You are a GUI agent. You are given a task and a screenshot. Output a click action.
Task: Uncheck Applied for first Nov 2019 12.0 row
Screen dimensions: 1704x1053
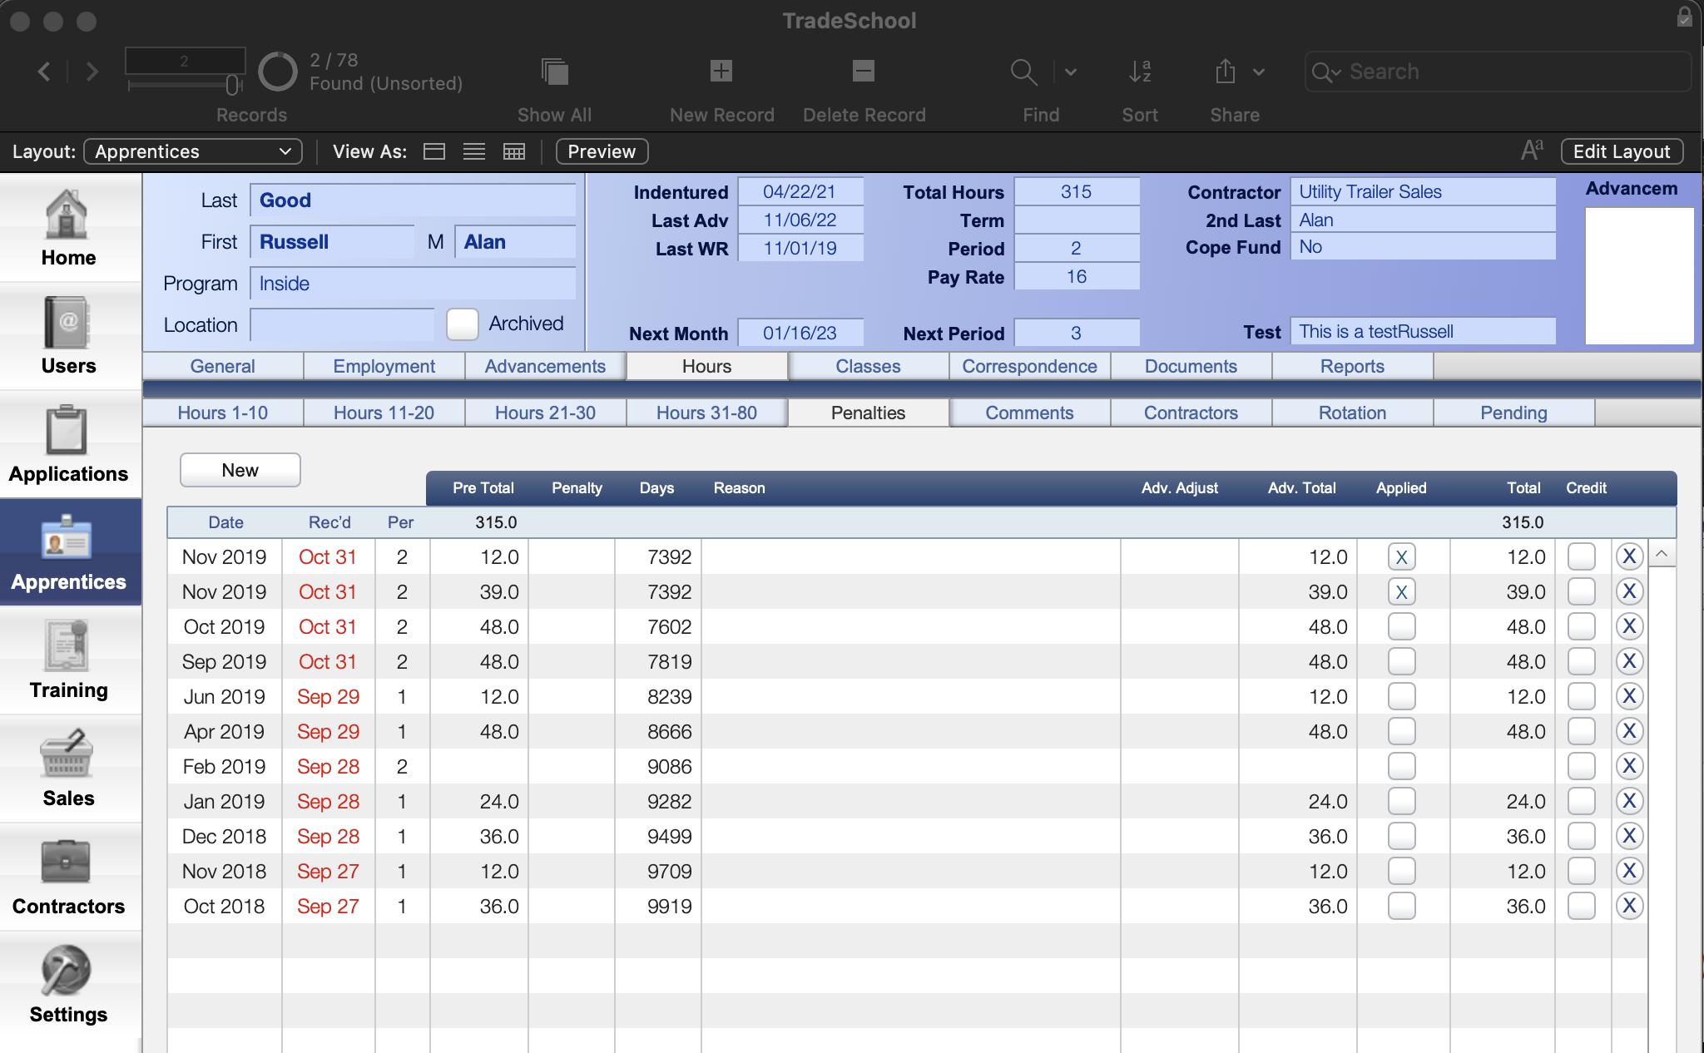(1402, 557)
